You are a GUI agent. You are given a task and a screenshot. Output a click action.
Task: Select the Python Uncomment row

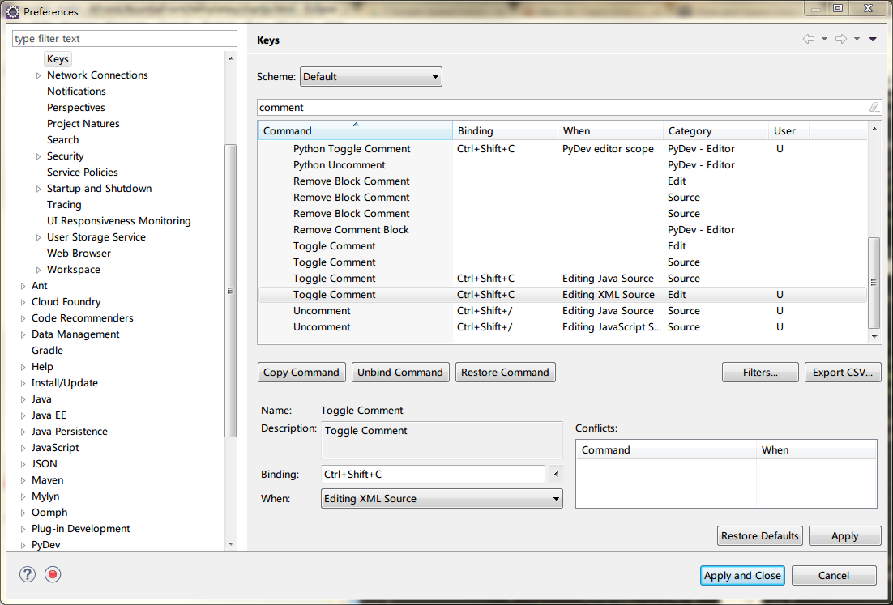click(562, 165)
